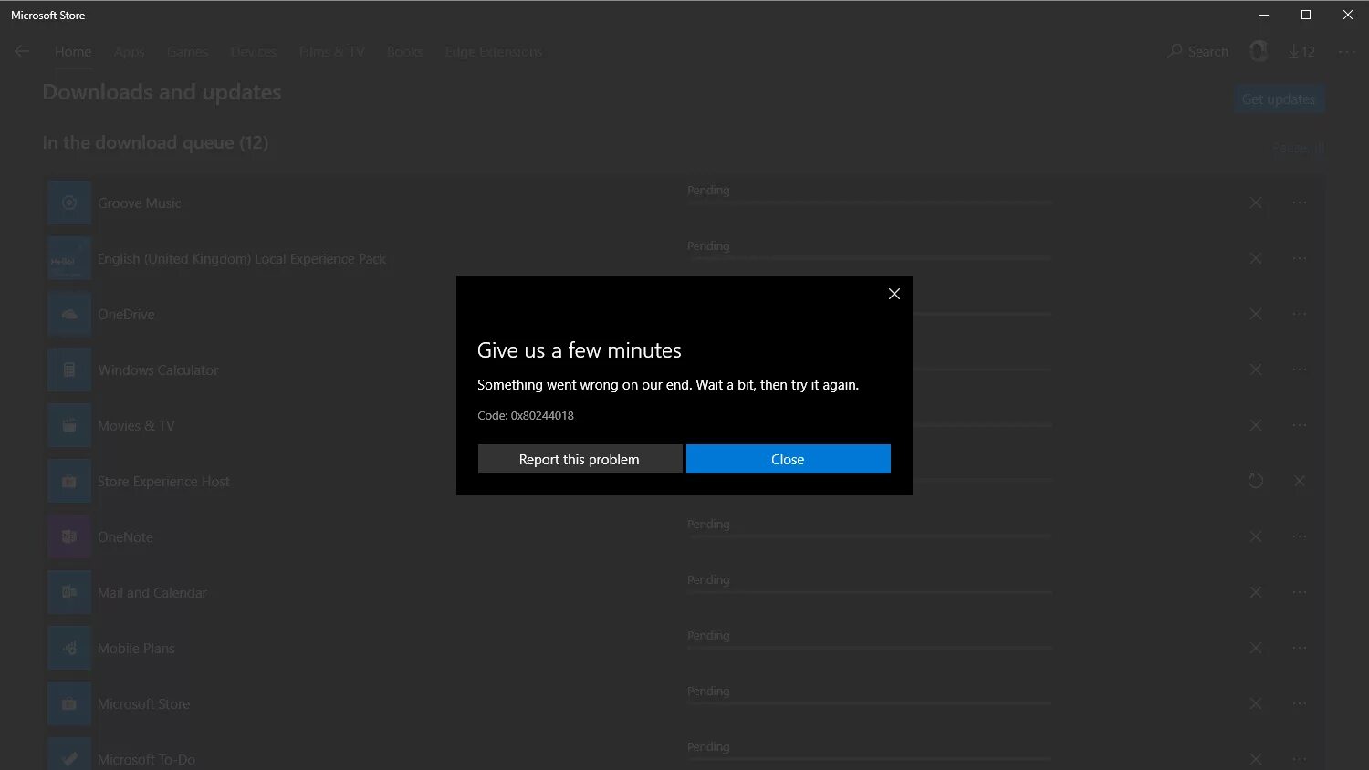Select the Store Experience Host name
1369x770 pixels.
pyautogui.click(x=163, y=481)
